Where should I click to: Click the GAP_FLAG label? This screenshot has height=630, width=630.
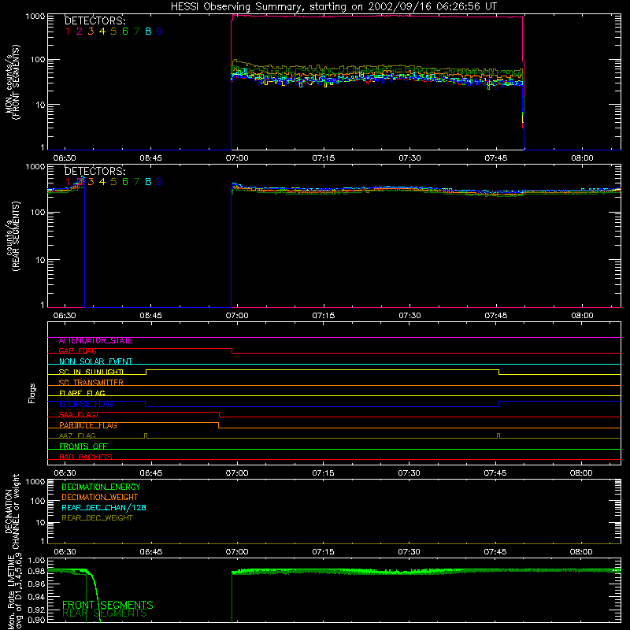click(77, 351)
